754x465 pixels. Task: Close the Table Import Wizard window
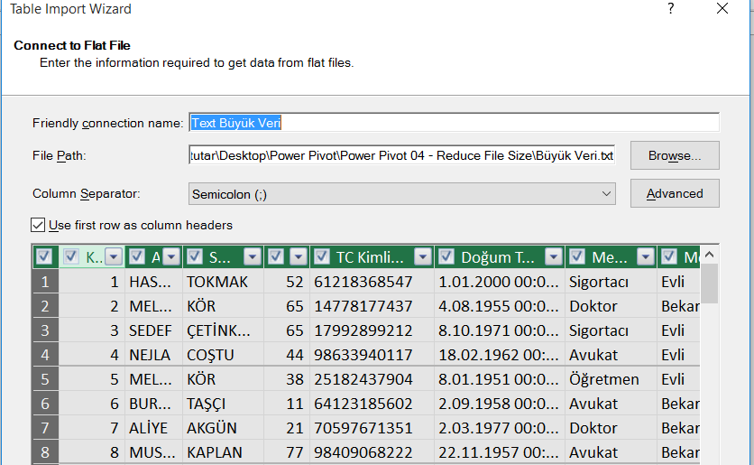(x=722, y=9)
